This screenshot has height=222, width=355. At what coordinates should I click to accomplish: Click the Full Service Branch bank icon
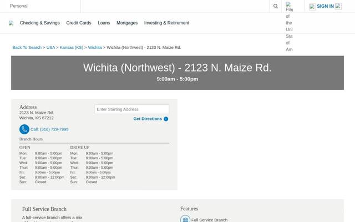pos(185,219)
